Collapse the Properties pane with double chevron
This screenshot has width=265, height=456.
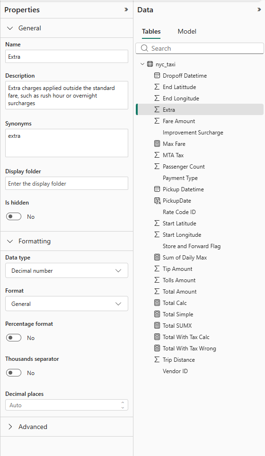tap(126, 9)
